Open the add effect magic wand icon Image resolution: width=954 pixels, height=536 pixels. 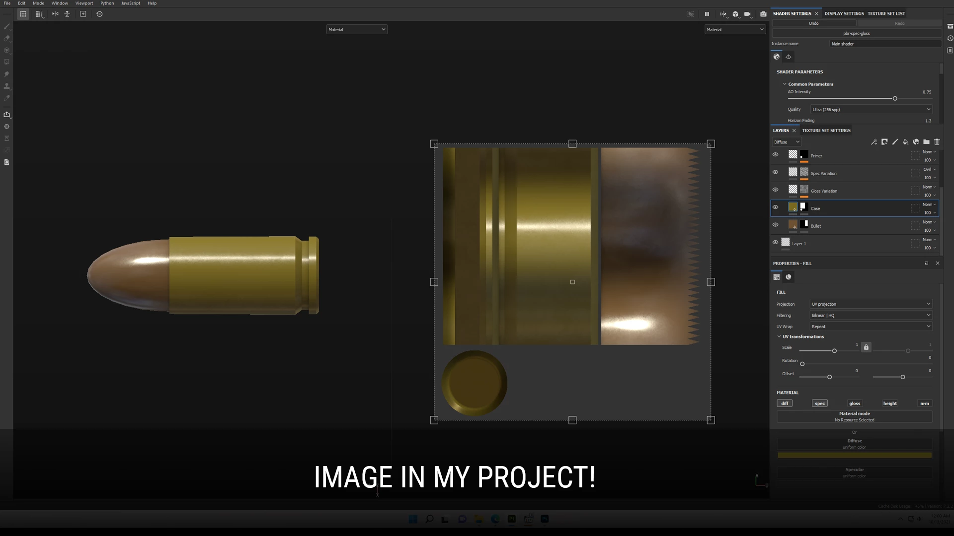coord(874,142)
